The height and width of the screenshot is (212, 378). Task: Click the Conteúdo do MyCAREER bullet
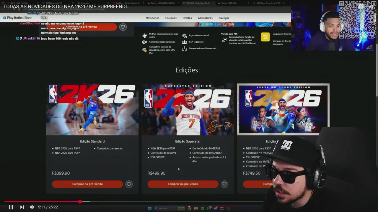pyautogui.click(x=207, y=153)
